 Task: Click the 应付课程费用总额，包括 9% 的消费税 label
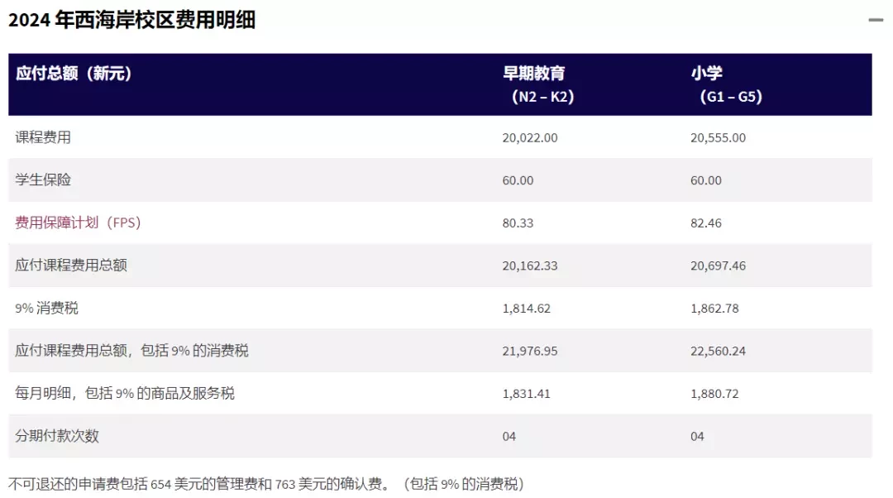pos(131,351)
